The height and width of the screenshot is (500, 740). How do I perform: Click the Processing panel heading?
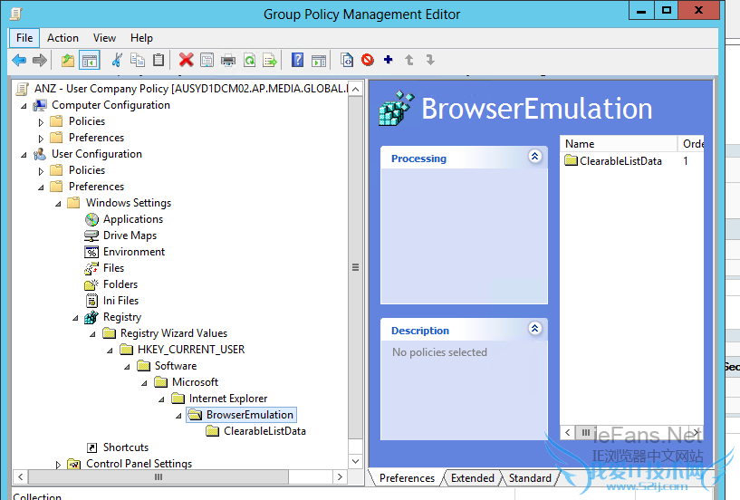pyautogui.click(x=418, y=159)
